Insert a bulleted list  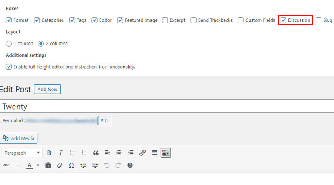(72, 153)
